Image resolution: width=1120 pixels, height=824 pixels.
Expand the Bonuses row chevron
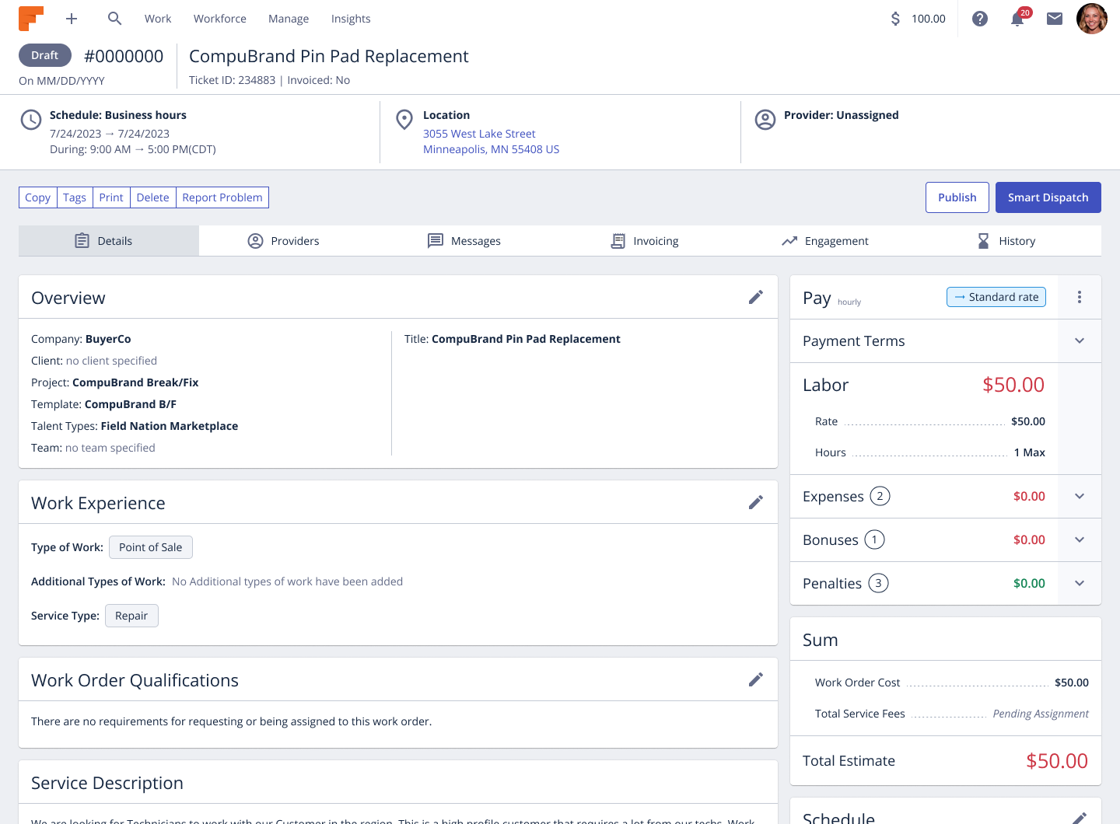pyautogui.click(x=1080, y=539)
